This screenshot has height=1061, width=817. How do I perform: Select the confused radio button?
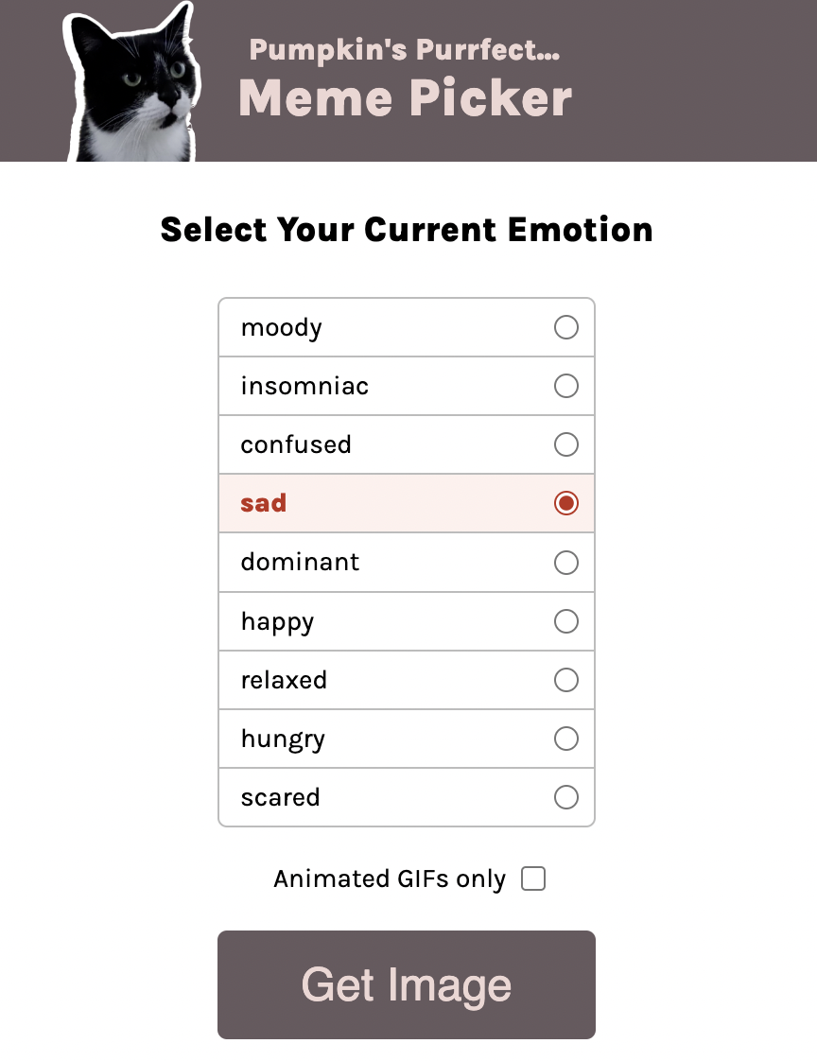pos(565,444)
